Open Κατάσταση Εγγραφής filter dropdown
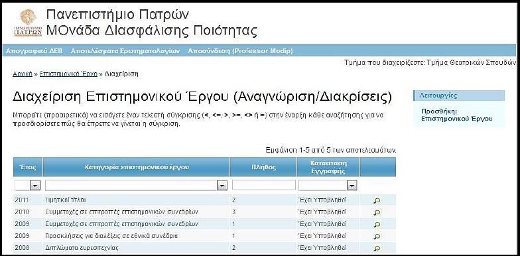Viewport: 520px width, 256px height. [328, 186]
